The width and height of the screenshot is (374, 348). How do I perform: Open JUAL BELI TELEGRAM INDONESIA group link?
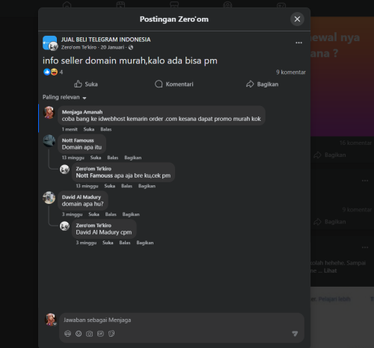point(105,40)
